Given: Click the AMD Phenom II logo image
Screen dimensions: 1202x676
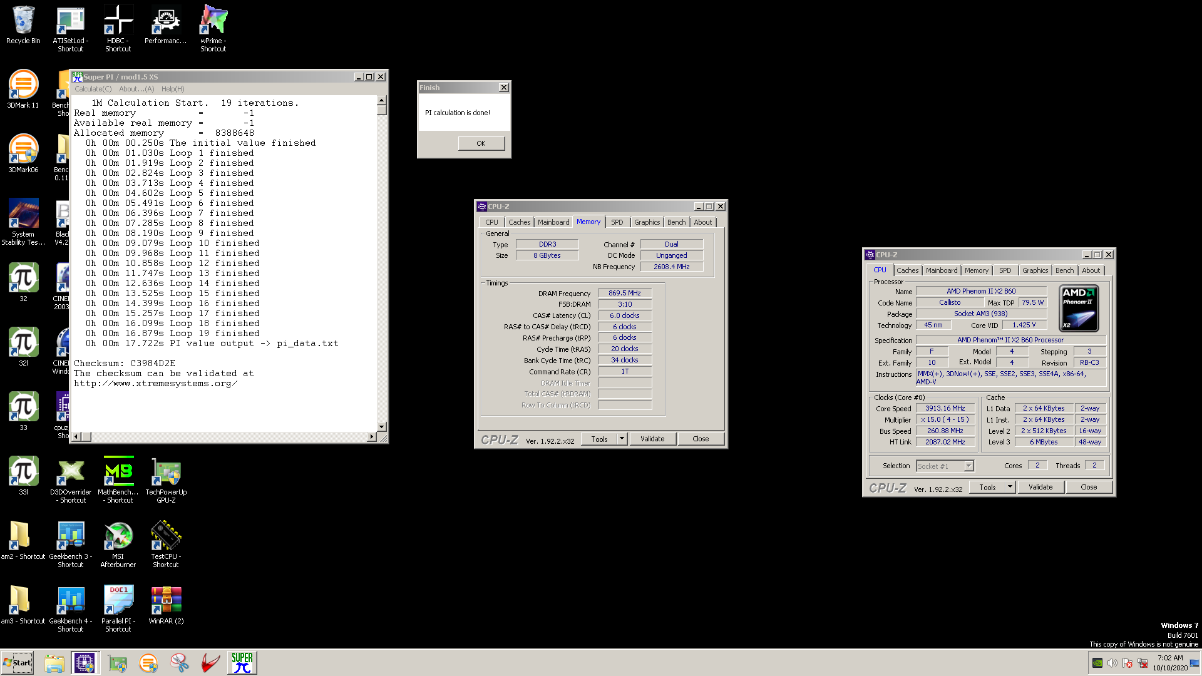Looking at the screenshot, I should click(x=1079, y=308).
